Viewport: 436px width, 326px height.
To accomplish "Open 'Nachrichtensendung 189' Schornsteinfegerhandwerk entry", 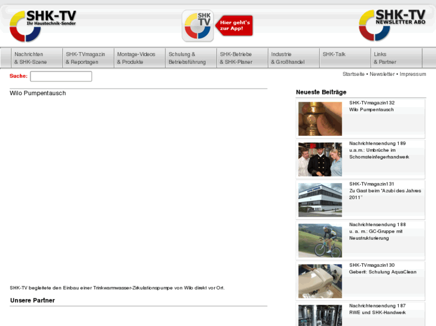I will pos(360,159).
